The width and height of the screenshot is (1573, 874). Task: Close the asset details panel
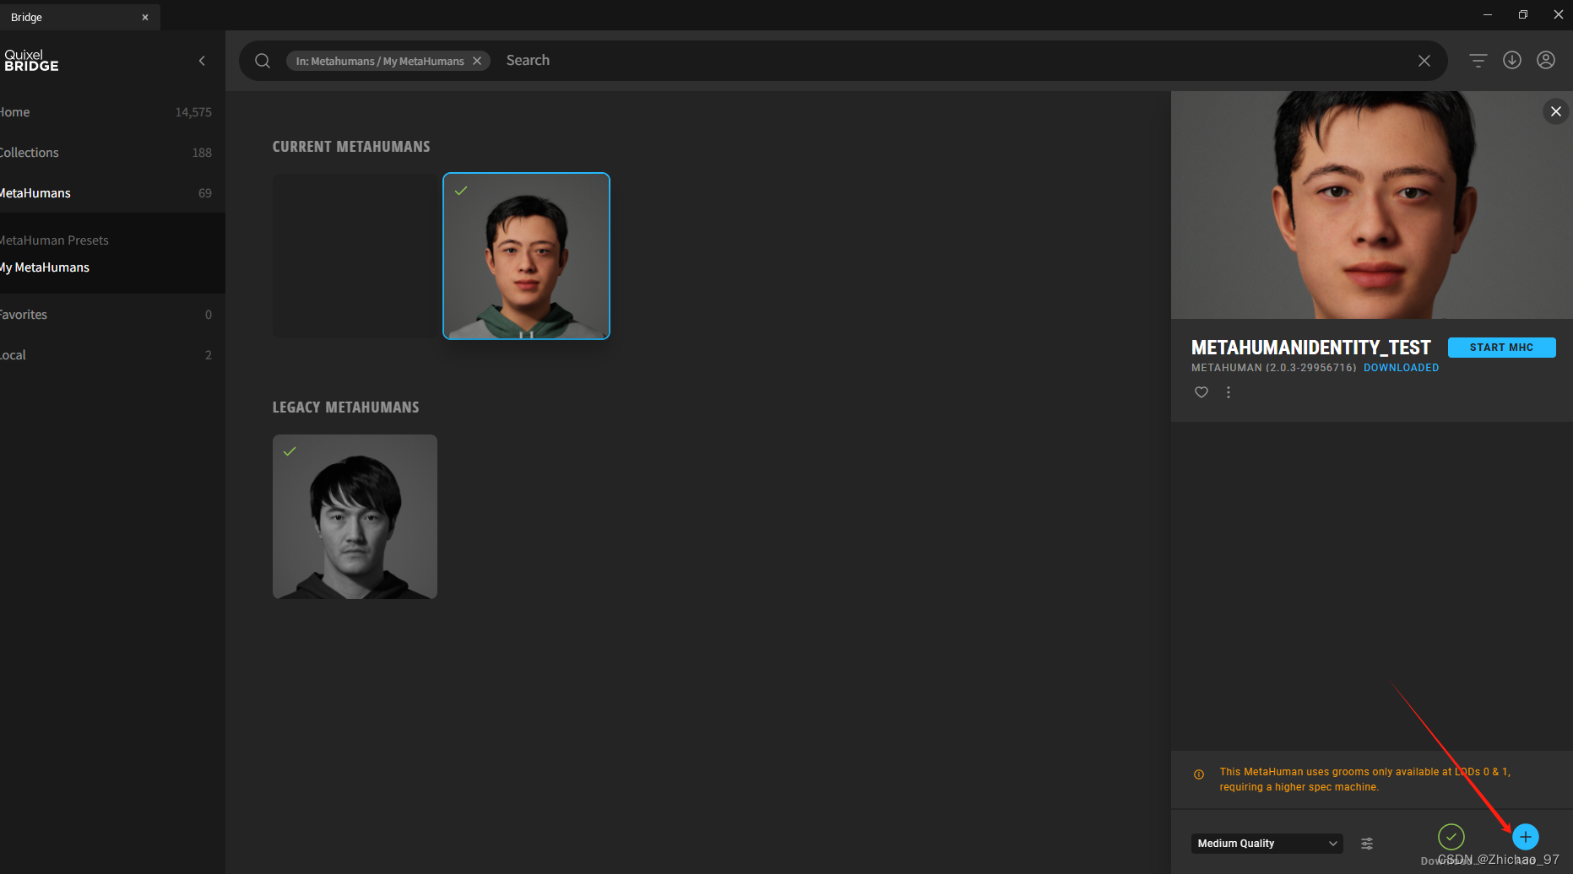[x=1556, y=111]
